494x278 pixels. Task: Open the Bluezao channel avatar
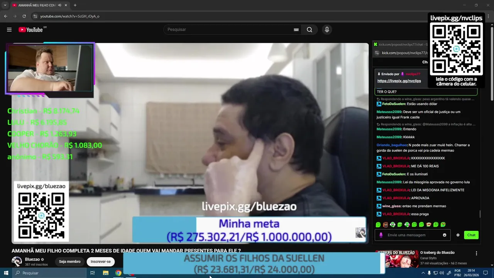tap(17, 261)
